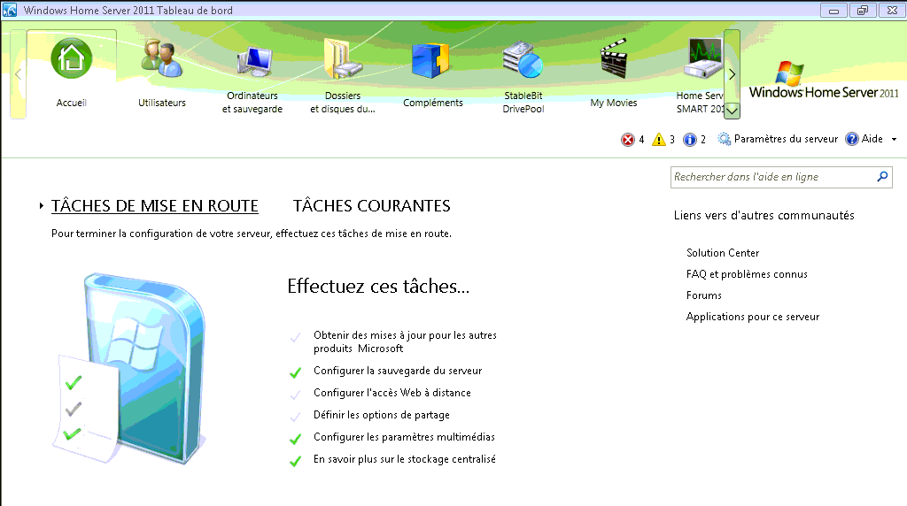Image resolution: width=907 pixels, height=506 pixels.
Task: Open Configurer l'accès Web à distance task
Action: click(x=392, y=393)
